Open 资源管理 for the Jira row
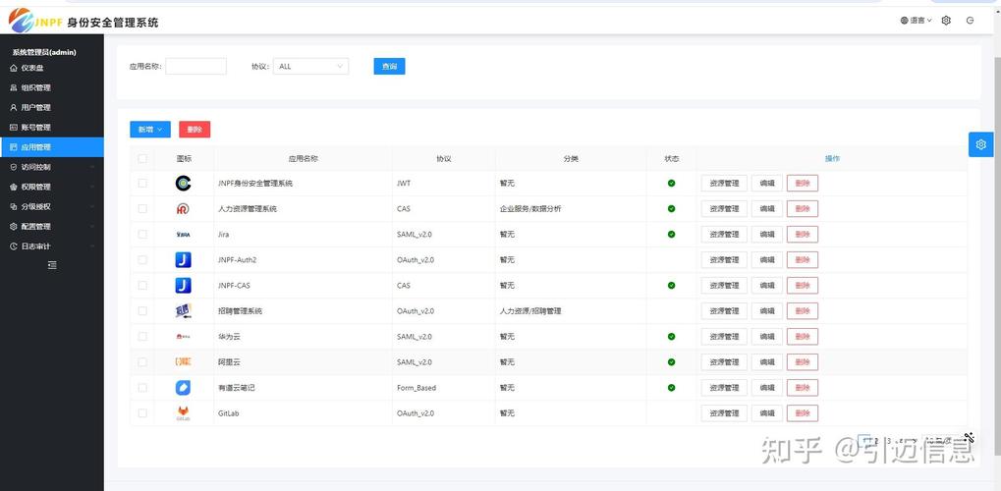Image resolution: width=1001 pixels, height=491 pixels. click(724, 235)
